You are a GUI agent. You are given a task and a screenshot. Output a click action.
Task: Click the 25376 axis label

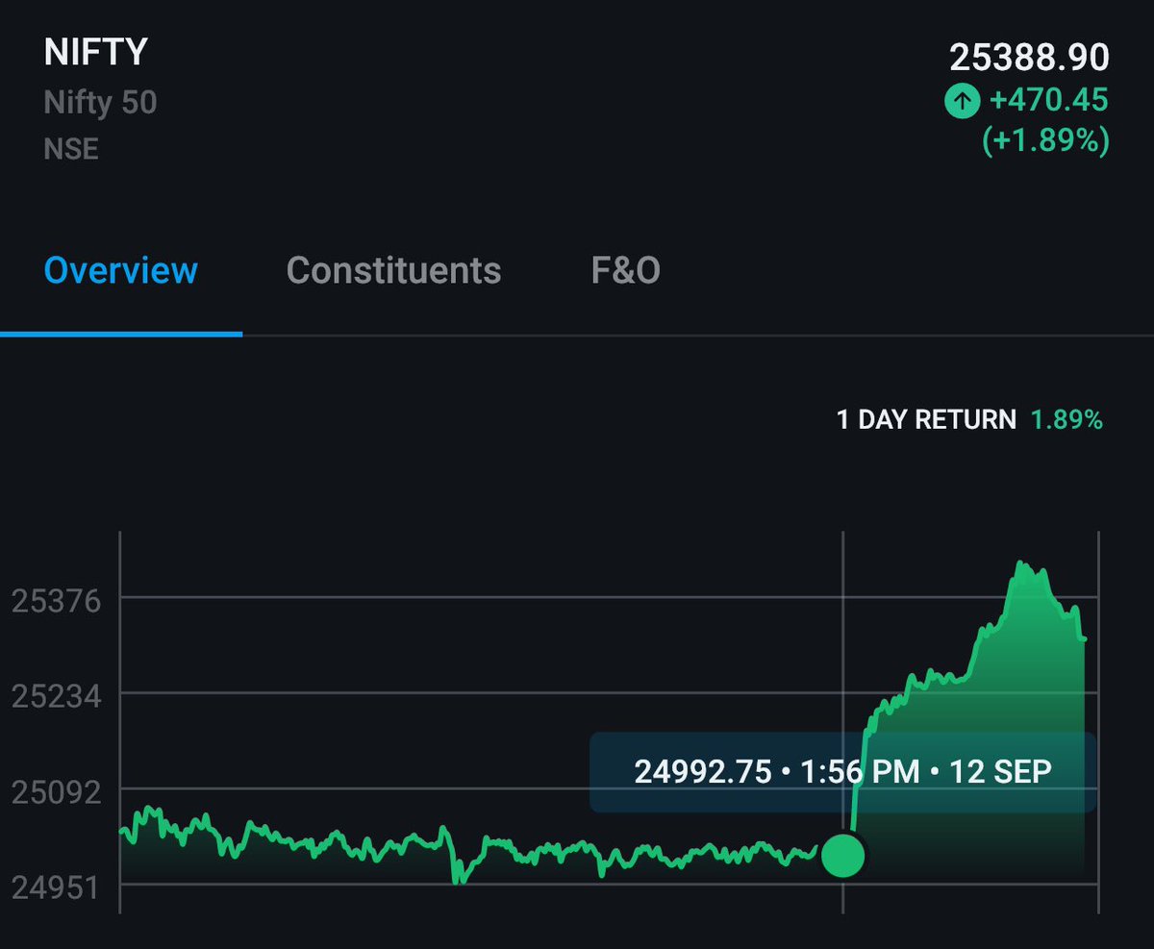[56, 601]
